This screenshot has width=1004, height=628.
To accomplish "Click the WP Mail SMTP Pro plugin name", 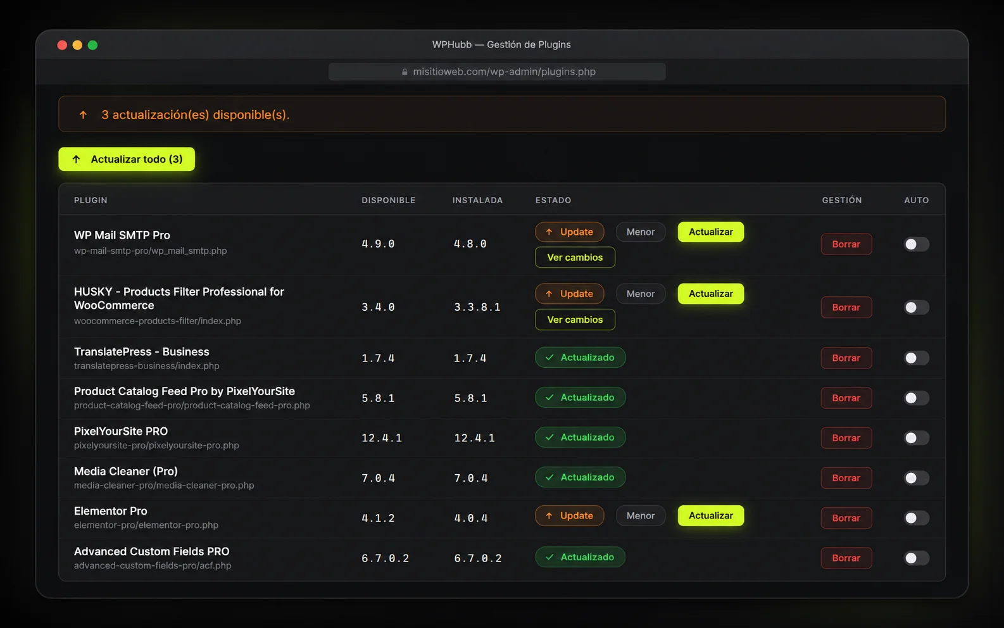I will pos(122,235).
